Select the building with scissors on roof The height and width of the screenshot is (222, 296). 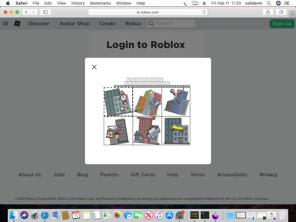click(176, 102)
